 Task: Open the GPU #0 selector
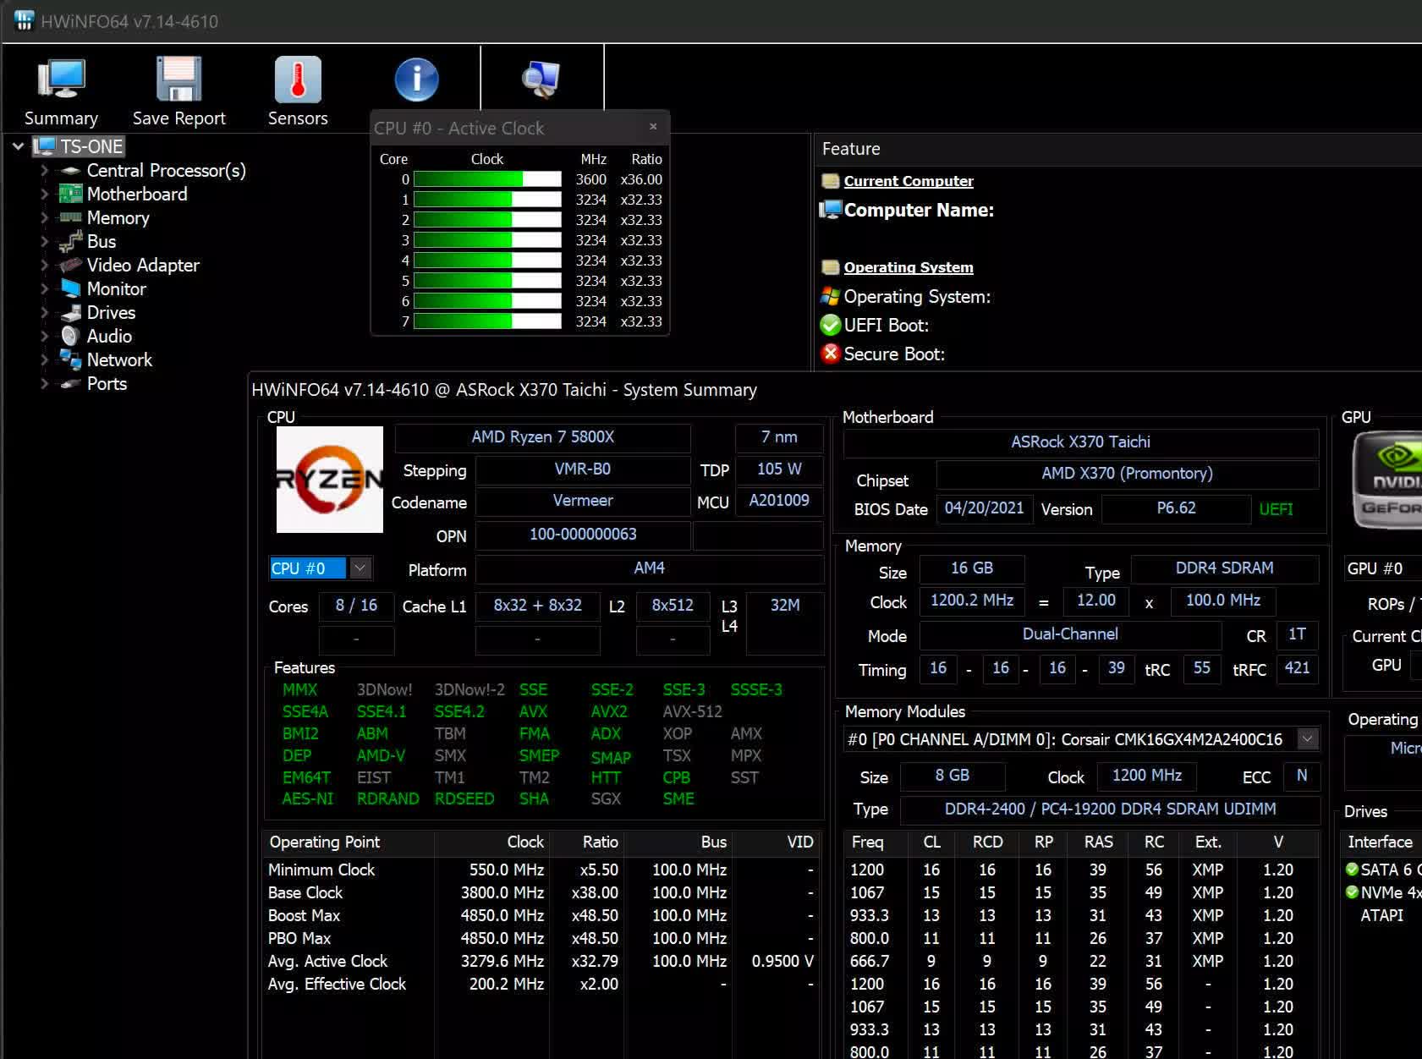[1382, 568]
